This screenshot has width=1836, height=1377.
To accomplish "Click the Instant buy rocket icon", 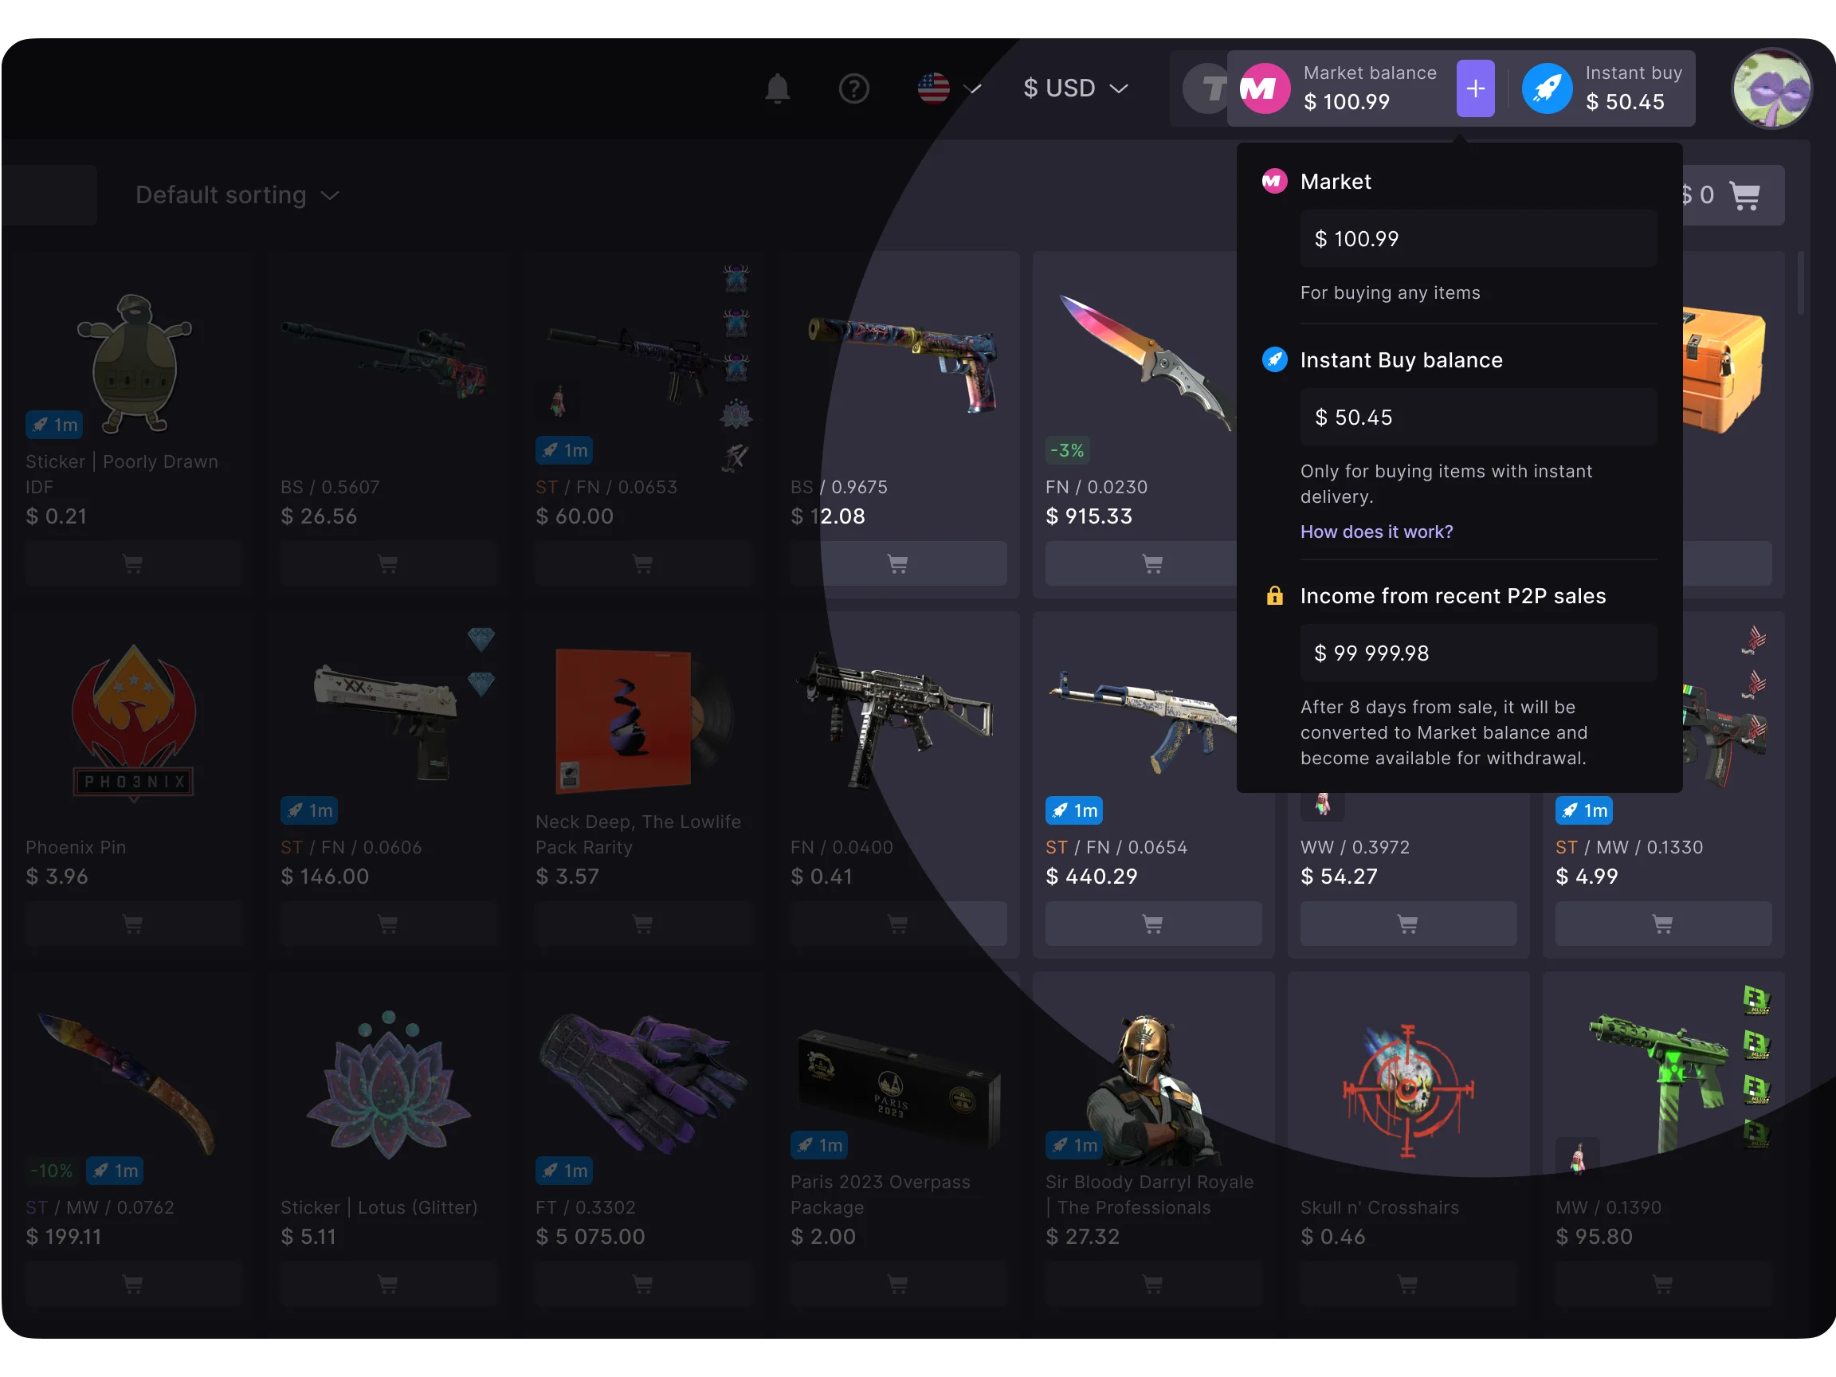I will (1546, 88).
